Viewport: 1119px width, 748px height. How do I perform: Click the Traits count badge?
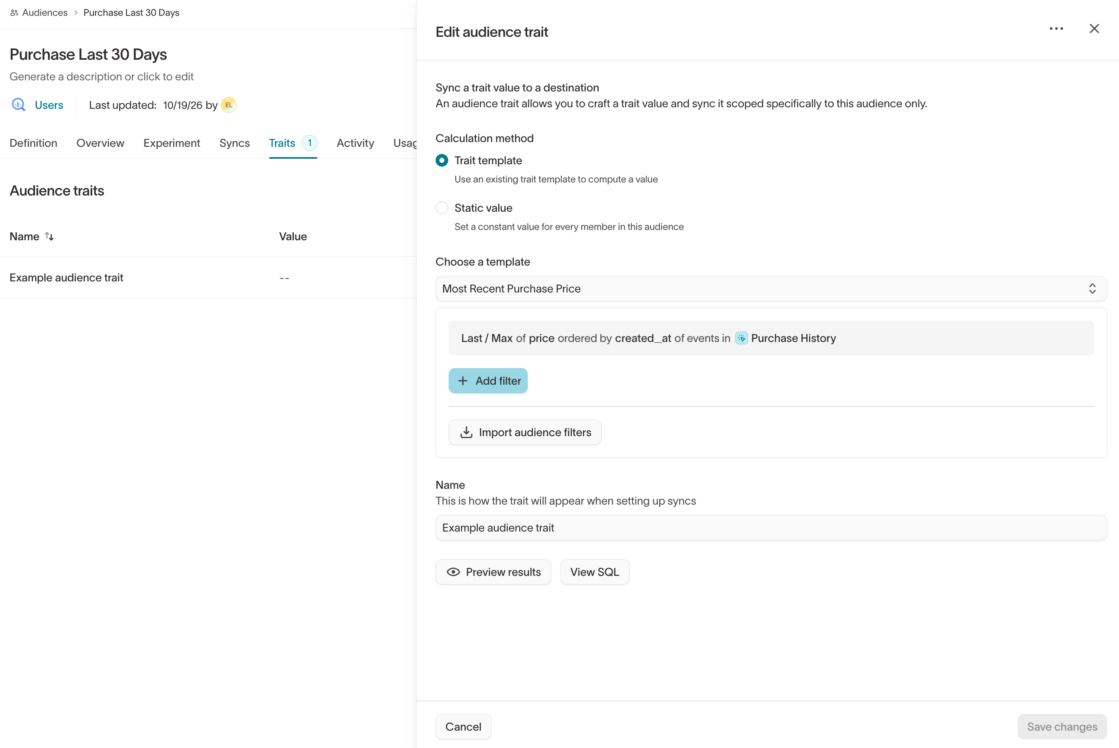pos(309,143)
